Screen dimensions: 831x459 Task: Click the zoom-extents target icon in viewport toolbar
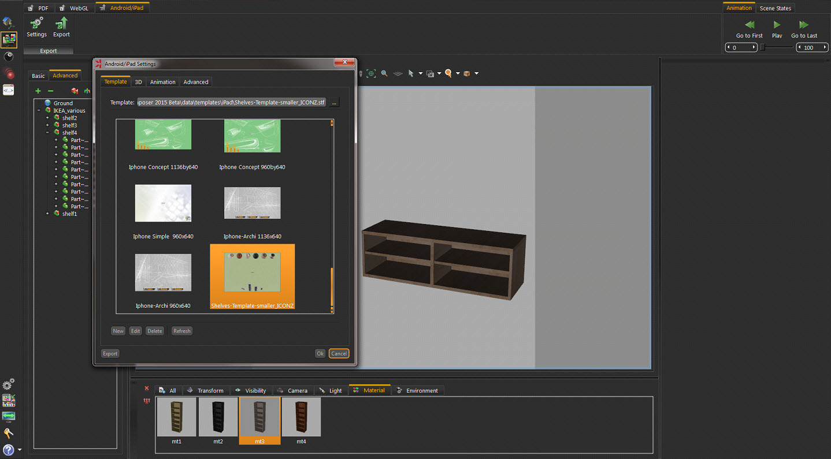click(x=371, y=73)
